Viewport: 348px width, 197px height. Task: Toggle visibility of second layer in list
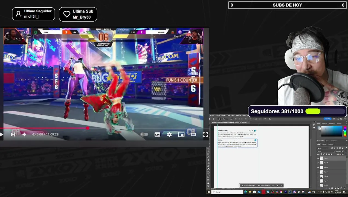pyautogui.click(x=318, y=163)
